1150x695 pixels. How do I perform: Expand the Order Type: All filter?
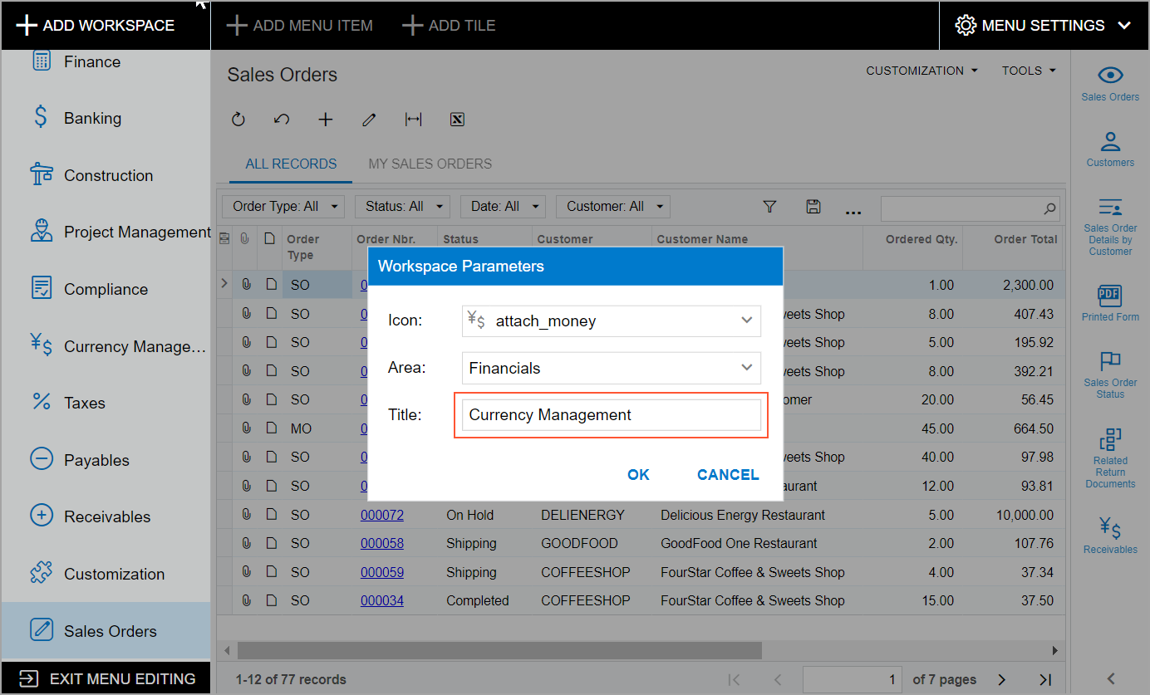click(x=283, y=206)
